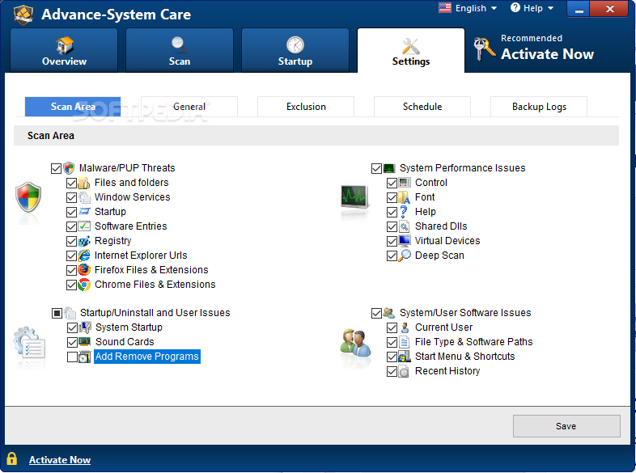Select the File Type & Software Paths label
Screen dimensions: 636x473
coord(473,342)
